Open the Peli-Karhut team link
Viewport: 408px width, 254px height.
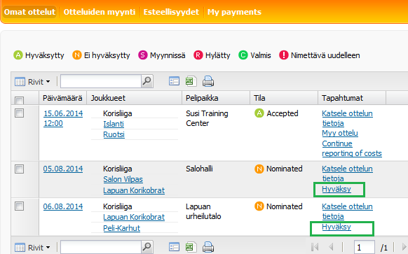[122, 228]
